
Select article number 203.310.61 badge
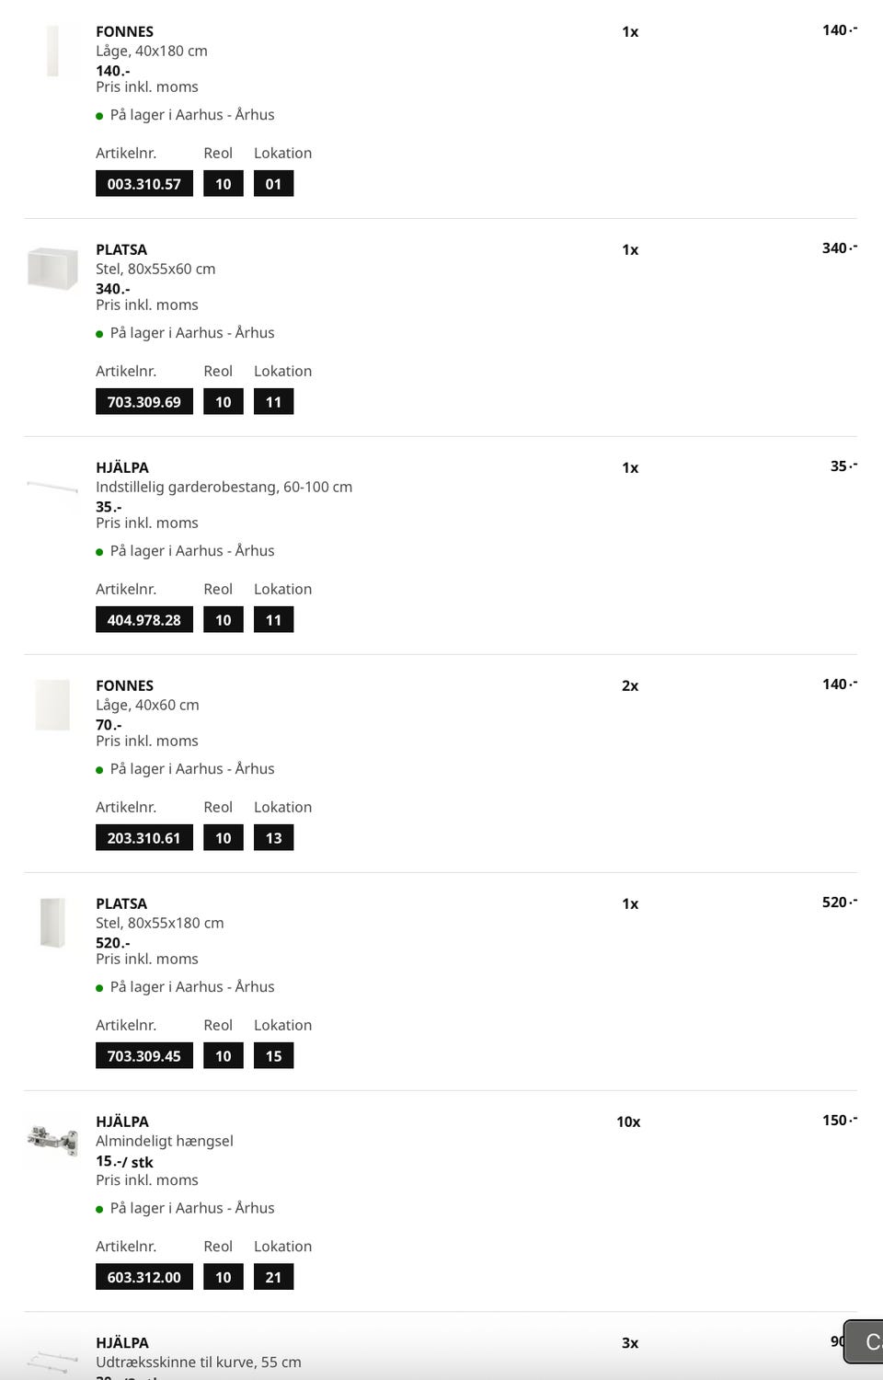point(144,838)
